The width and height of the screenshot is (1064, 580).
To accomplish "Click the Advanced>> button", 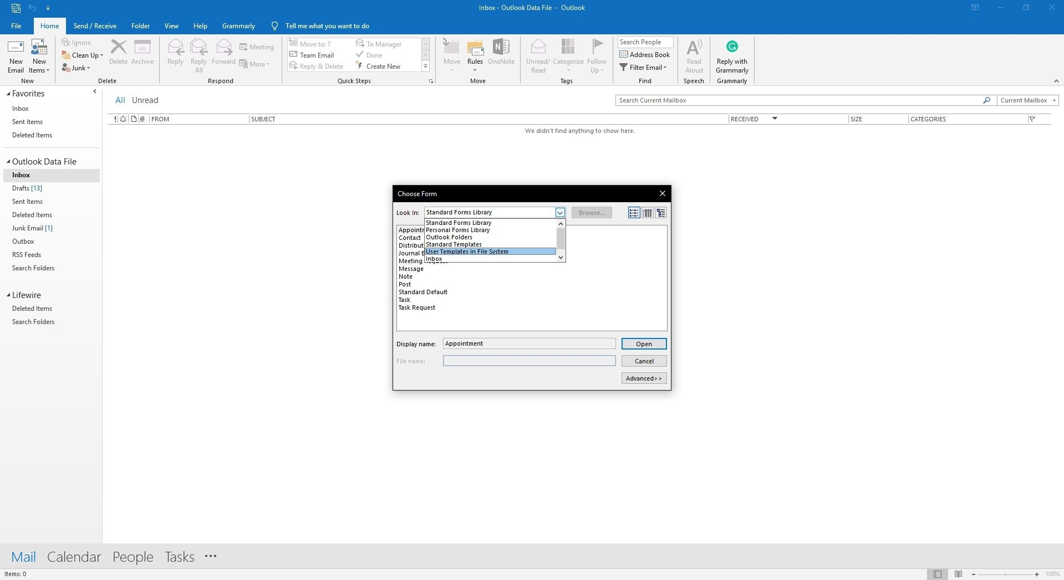I will 644,378.
